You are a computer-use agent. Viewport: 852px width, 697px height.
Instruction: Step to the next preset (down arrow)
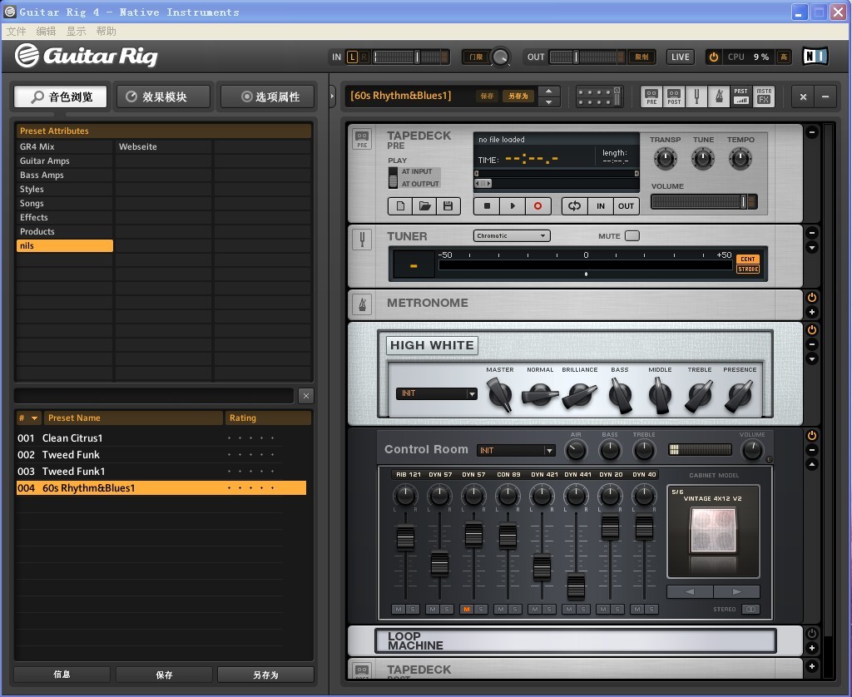[x=549, y=101]
